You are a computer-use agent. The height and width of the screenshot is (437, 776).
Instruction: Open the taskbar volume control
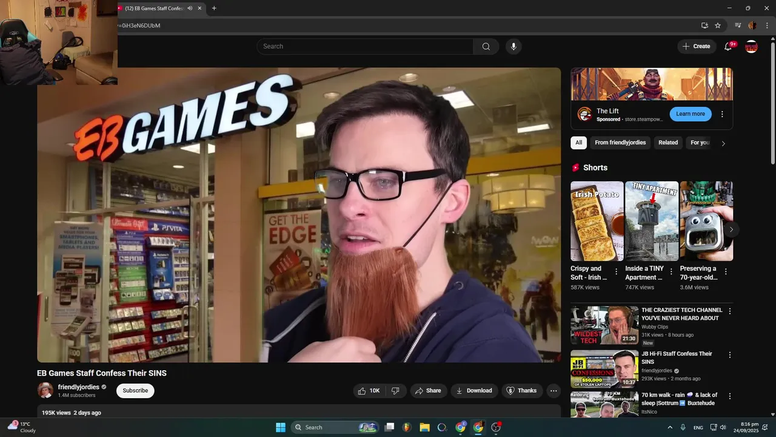(x=723, y=427)
